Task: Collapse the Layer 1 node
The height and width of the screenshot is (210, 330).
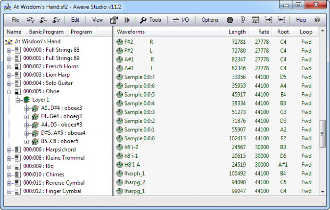Action: coord(17,100)
